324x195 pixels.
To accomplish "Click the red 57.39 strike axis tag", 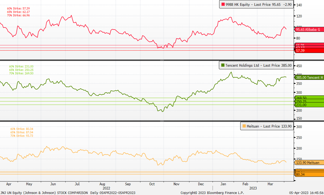I will [309, 50].
